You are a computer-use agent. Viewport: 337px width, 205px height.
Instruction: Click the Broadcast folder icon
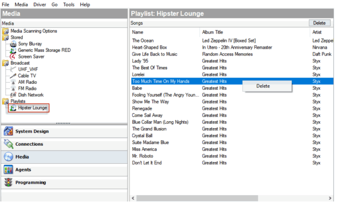click(6, 63)
